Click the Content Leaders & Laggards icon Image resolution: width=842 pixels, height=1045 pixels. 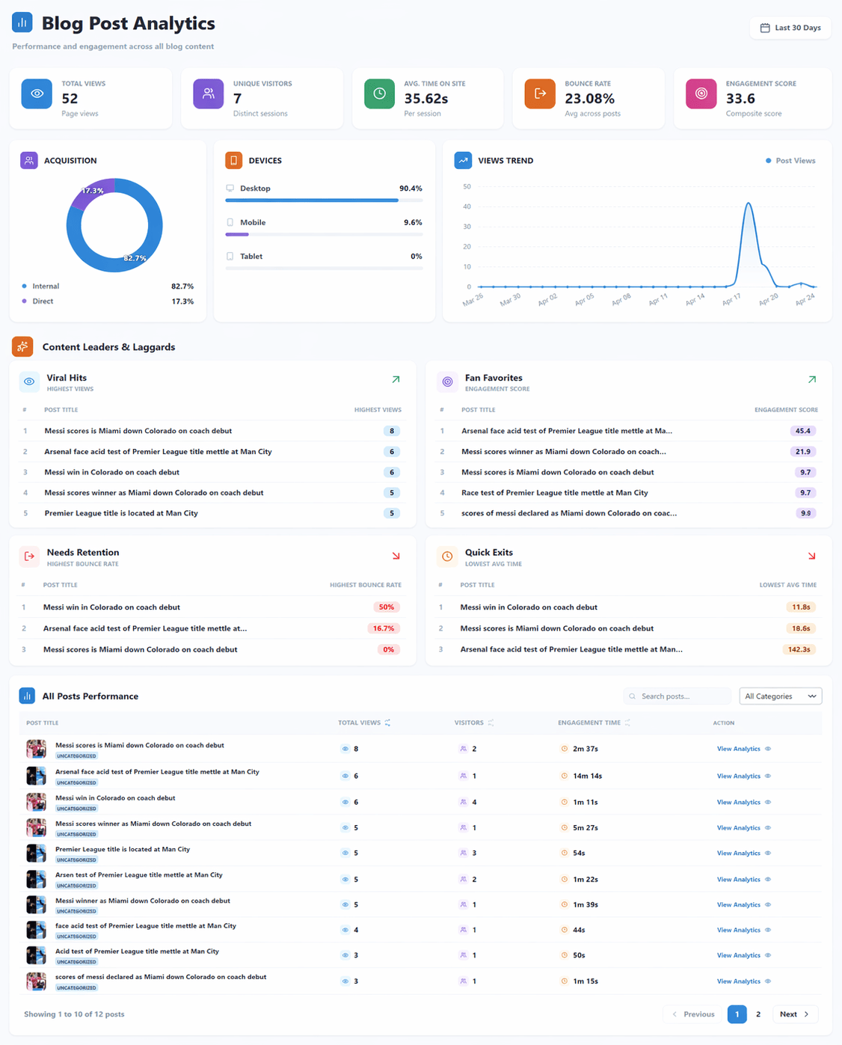coord(22,346)
